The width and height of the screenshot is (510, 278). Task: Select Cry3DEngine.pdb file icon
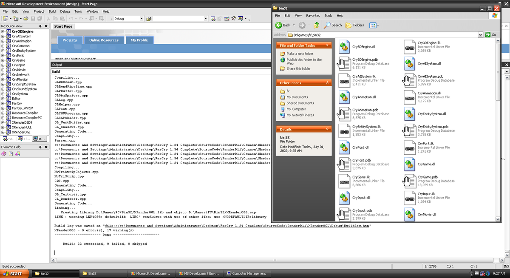[344, 63]
